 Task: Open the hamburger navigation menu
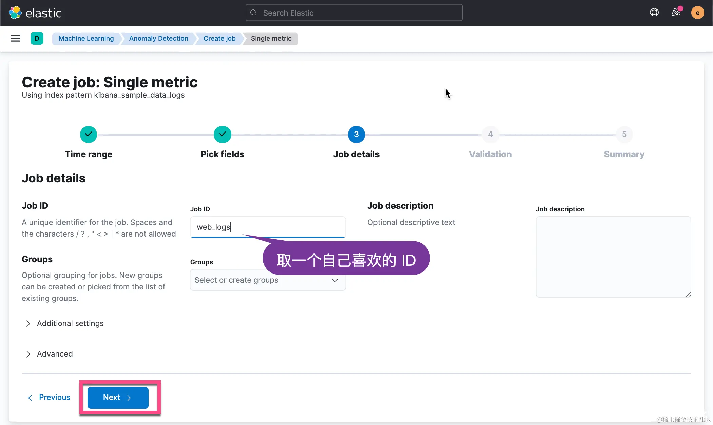click(x=15, y=38)
